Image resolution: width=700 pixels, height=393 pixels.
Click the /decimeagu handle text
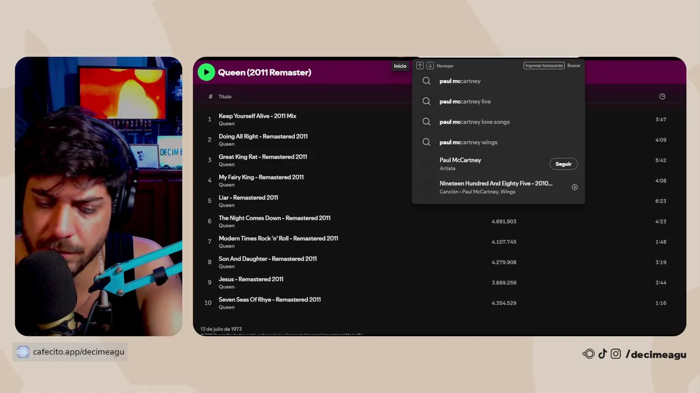coord(656,354)
